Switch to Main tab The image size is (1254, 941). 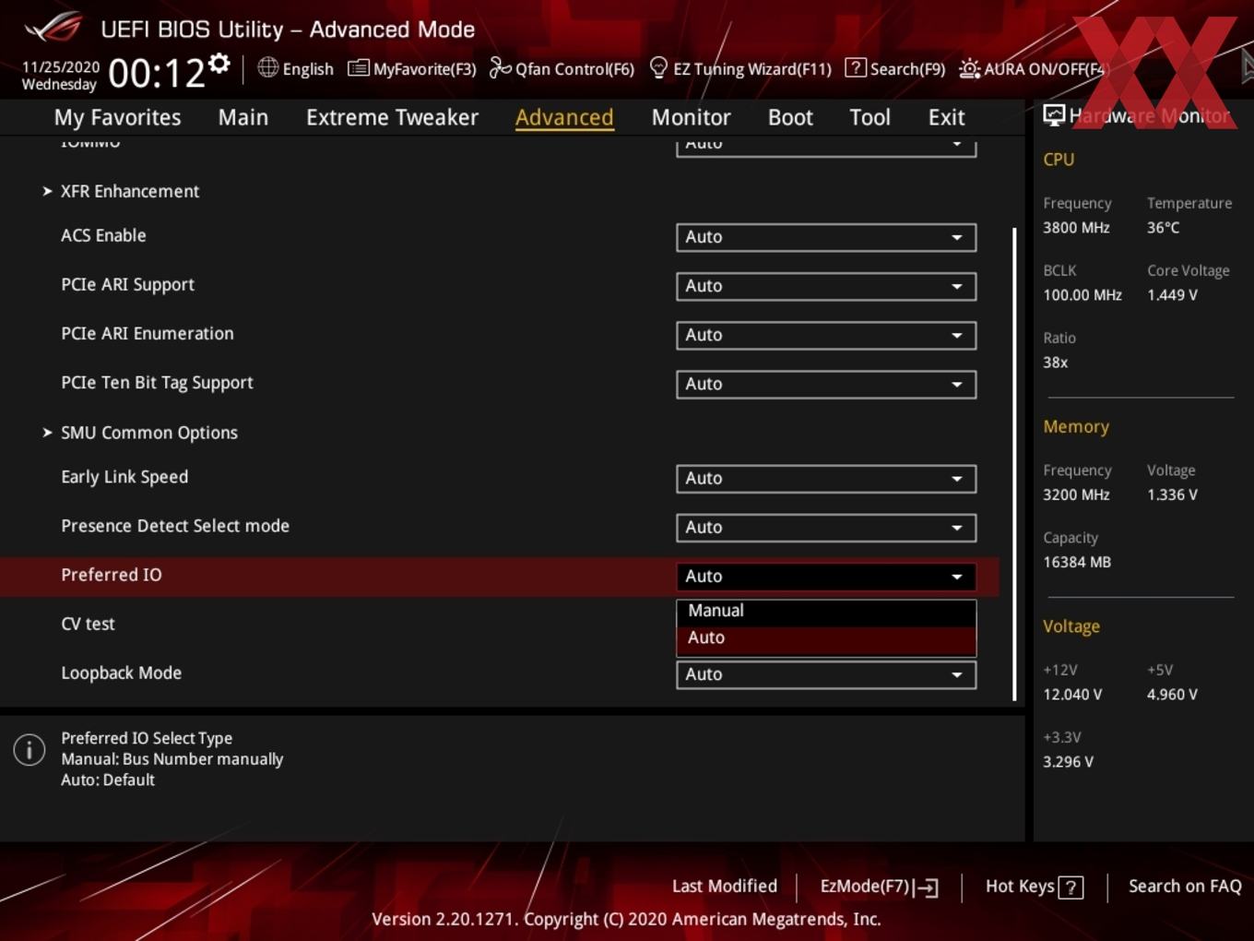[x=243, y=117]
